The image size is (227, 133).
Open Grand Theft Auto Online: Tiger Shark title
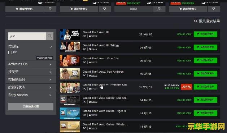click(105, 111)
